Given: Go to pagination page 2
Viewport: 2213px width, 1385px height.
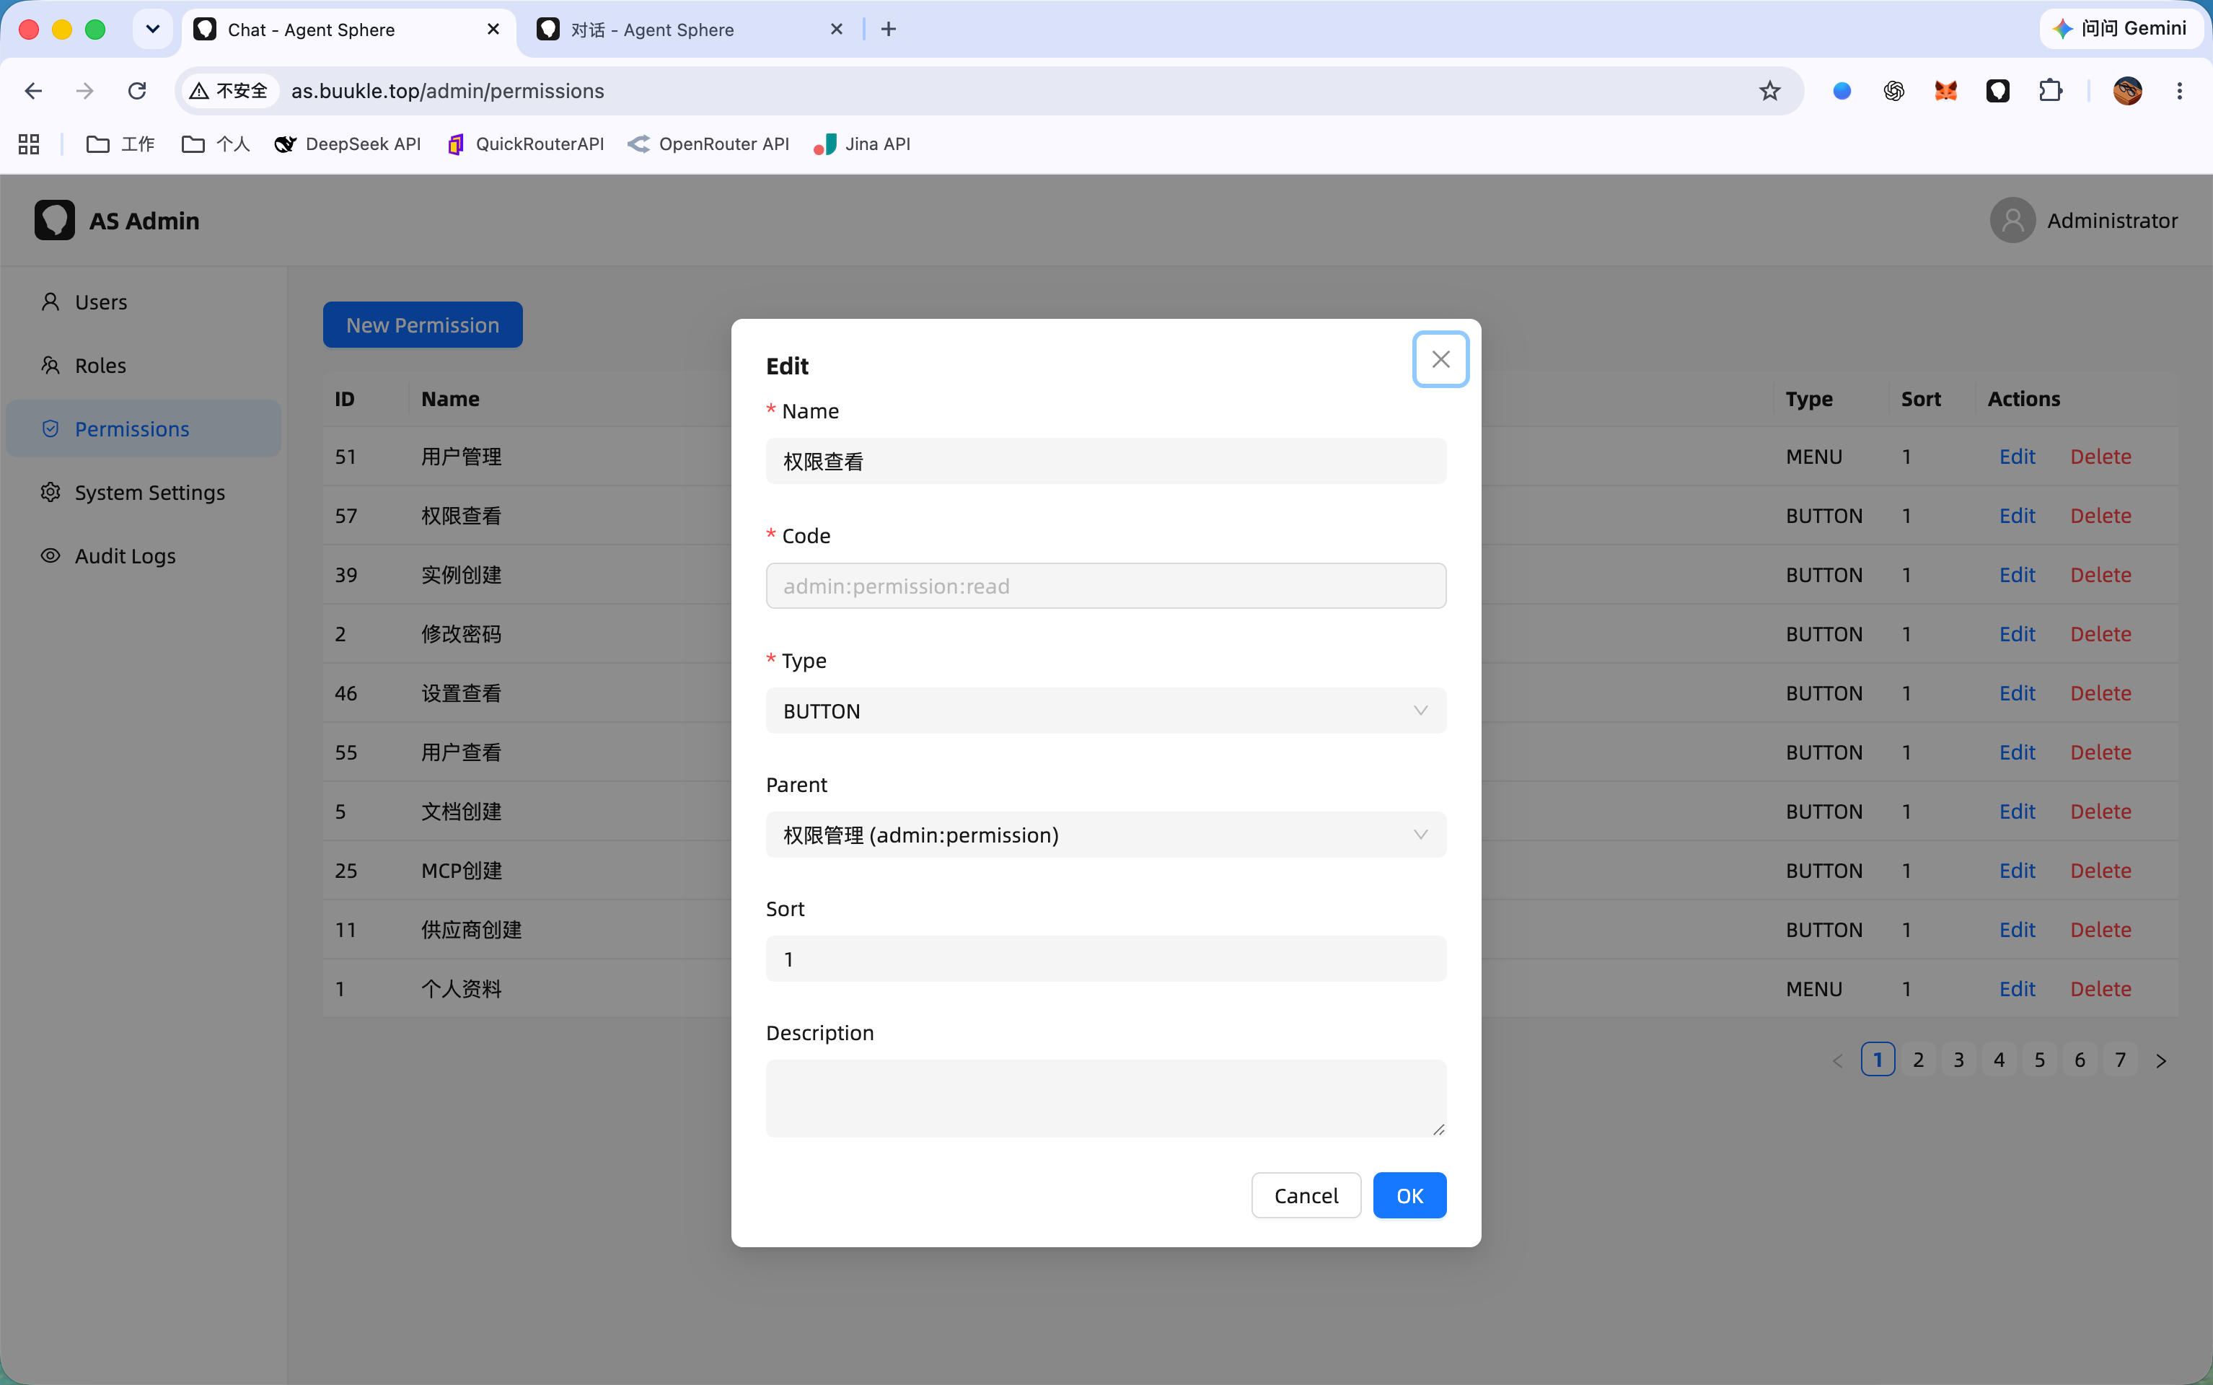Looking at the screenshot, I should pos(1918,1060).
